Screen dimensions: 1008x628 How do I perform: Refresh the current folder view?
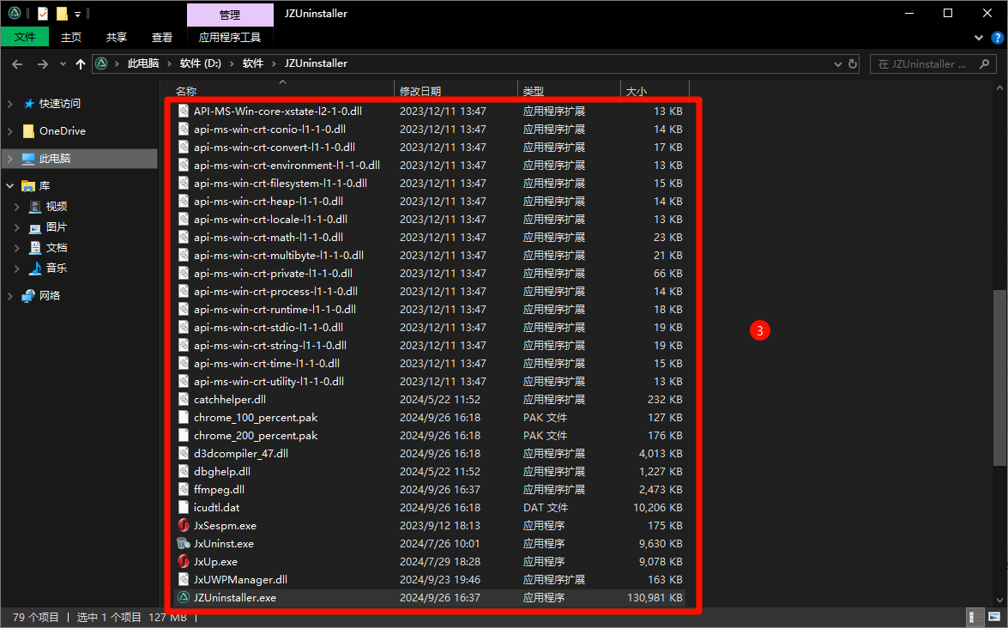(x=853, y=63)
